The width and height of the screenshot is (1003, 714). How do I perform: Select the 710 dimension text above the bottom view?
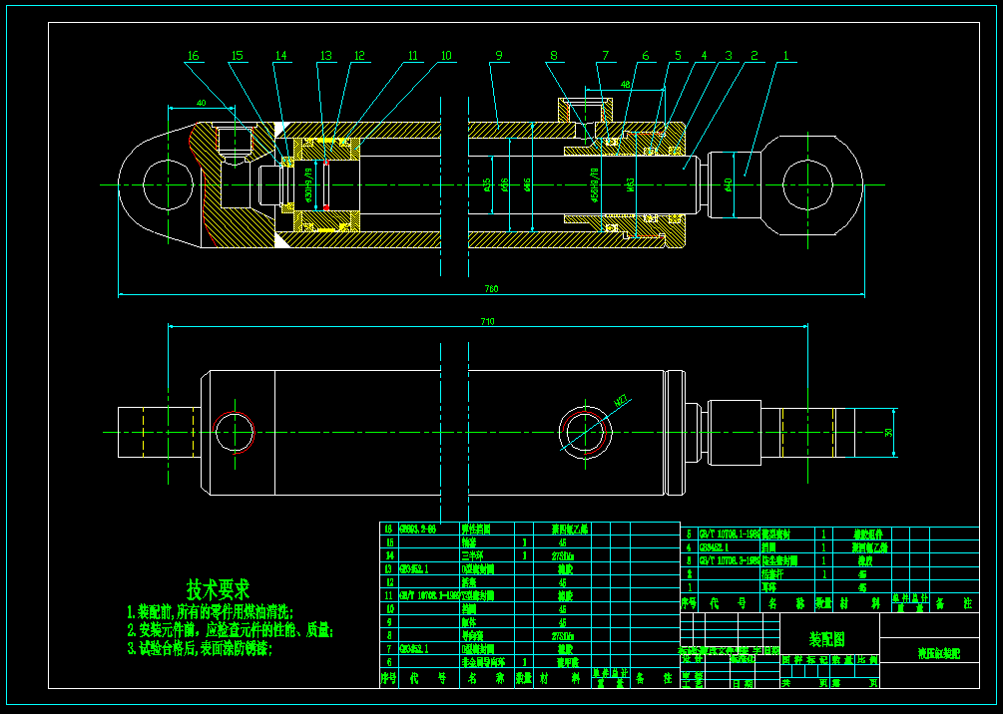point(487,321)
